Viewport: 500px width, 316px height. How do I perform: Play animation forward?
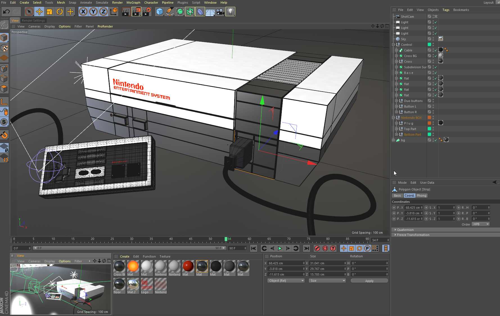click(x=280, y=248)
